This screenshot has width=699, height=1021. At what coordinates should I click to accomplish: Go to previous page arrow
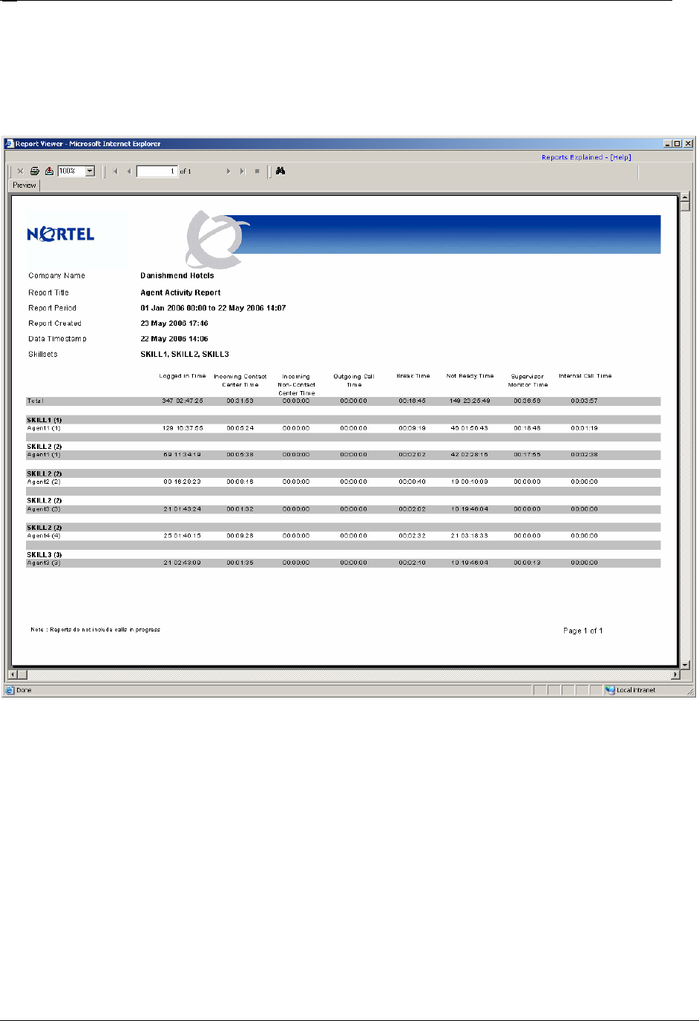(129, 171)
